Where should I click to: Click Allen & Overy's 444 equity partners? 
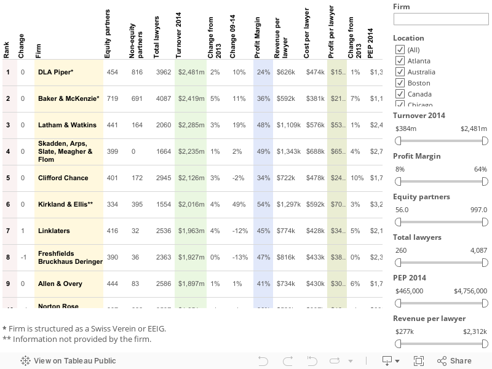(x=113, y=284)
